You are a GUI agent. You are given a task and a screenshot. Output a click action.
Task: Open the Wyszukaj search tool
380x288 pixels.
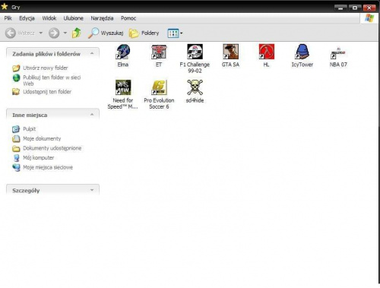click(106, 33)
